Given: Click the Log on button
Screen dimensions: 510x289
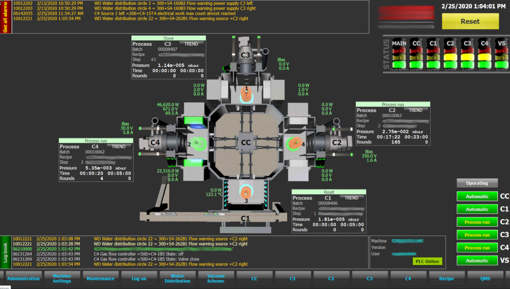Looking at the screenshot, I should (x=139, y=278).
